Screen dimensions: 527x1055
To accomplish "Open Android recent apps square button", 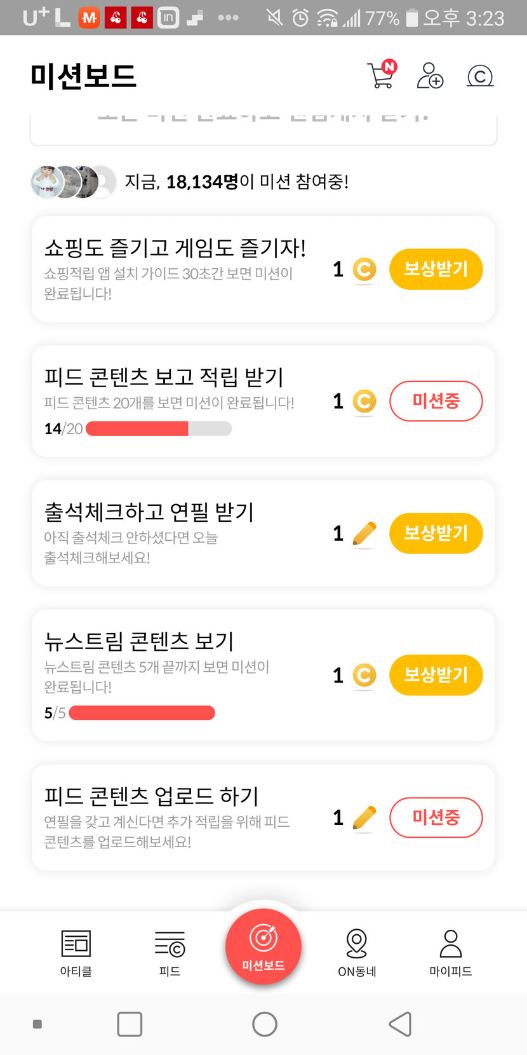I will pyautogui.click(x=130, y=1024).
